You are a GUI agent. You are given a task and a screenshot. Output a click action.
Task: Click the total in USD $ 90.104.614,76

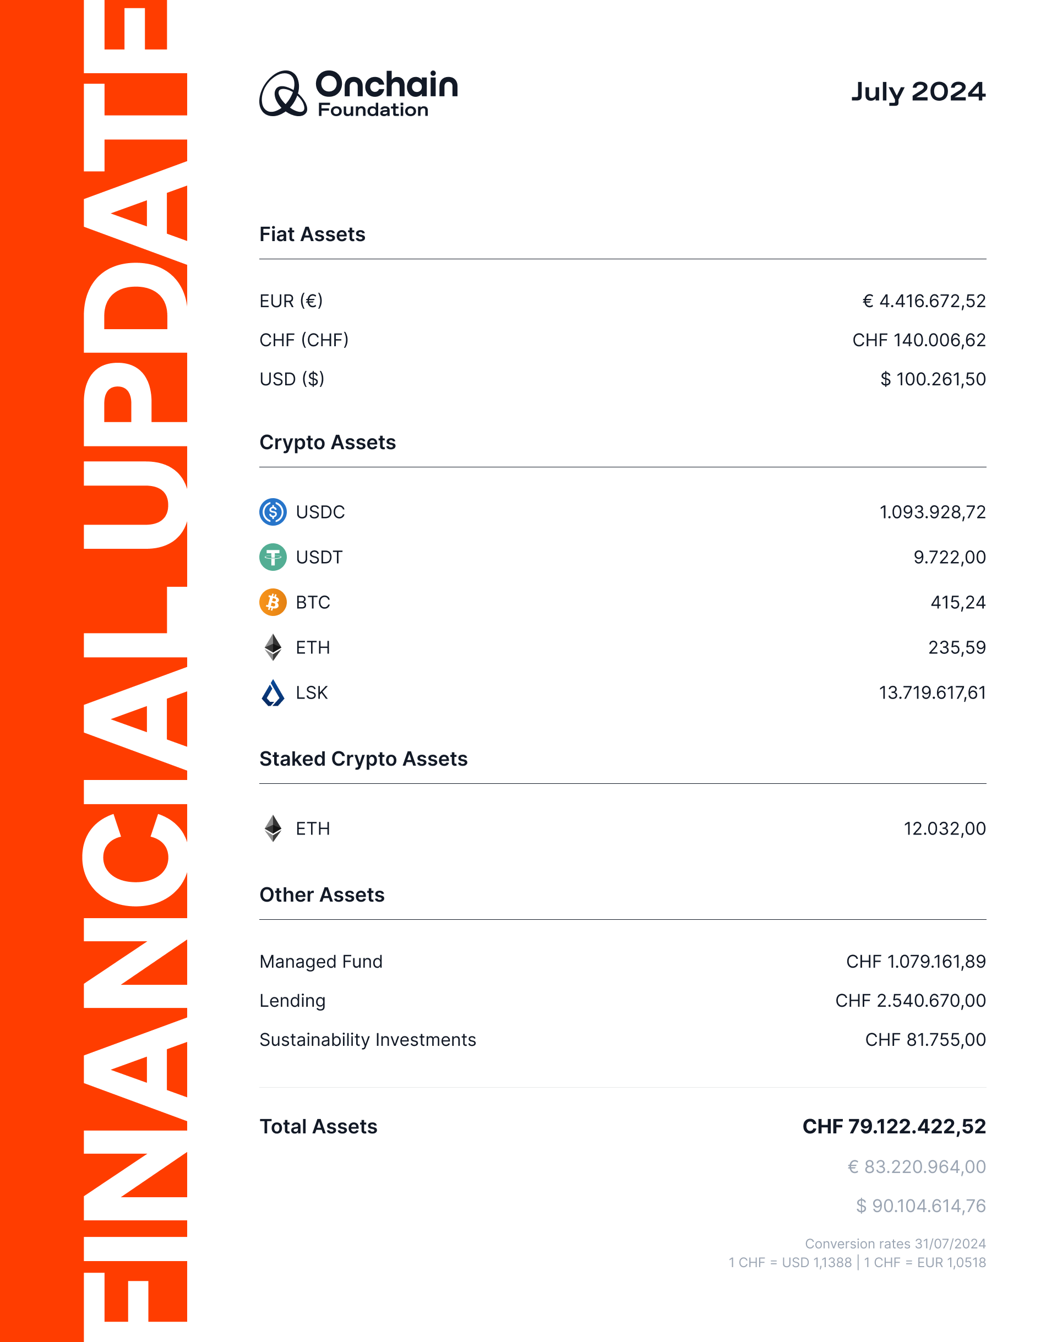(x=921, y=1205)
